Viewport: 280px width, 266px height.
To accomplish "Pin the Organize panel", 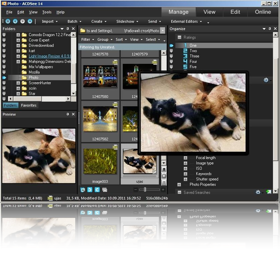I will (270, 28).
